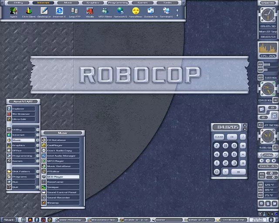Screen dimensions: 279x223
Task: Select QCD Player in the Music menu
Action: pos(63,176)
